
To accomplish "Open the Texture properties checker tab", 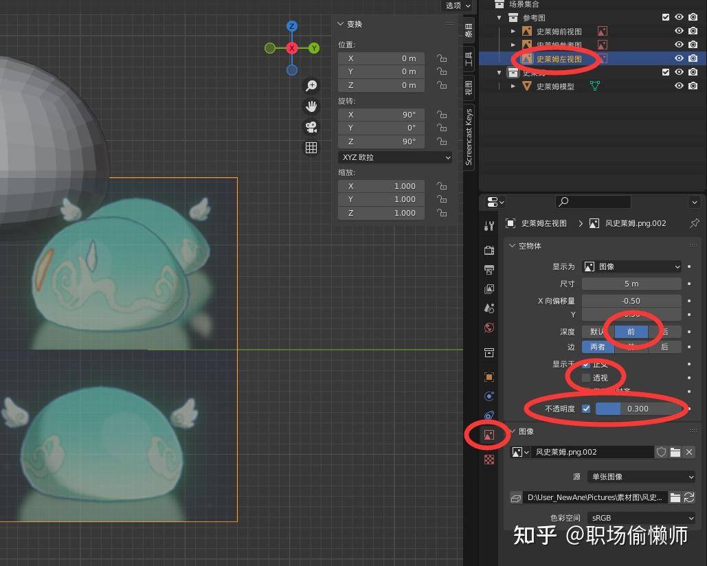I will [x=489, y=460].
